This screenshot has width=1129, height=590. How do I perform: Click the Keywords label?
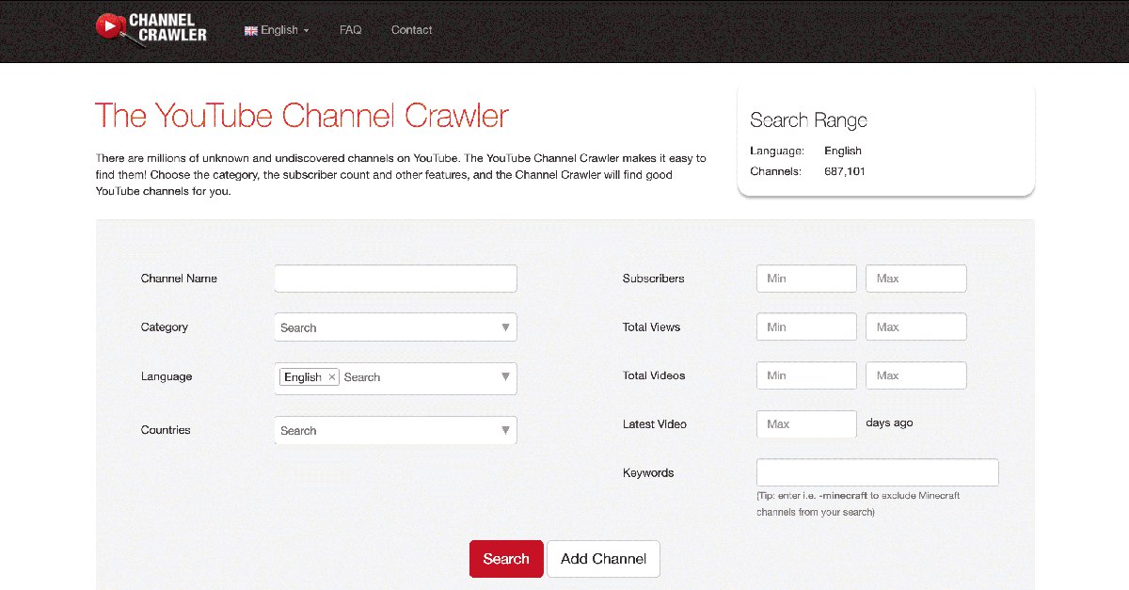pos(648,473)
